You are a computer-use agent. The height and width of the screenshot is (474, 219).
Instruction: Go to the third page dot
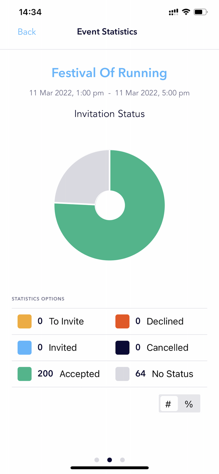pyautogui.click(x=122, y=460)
